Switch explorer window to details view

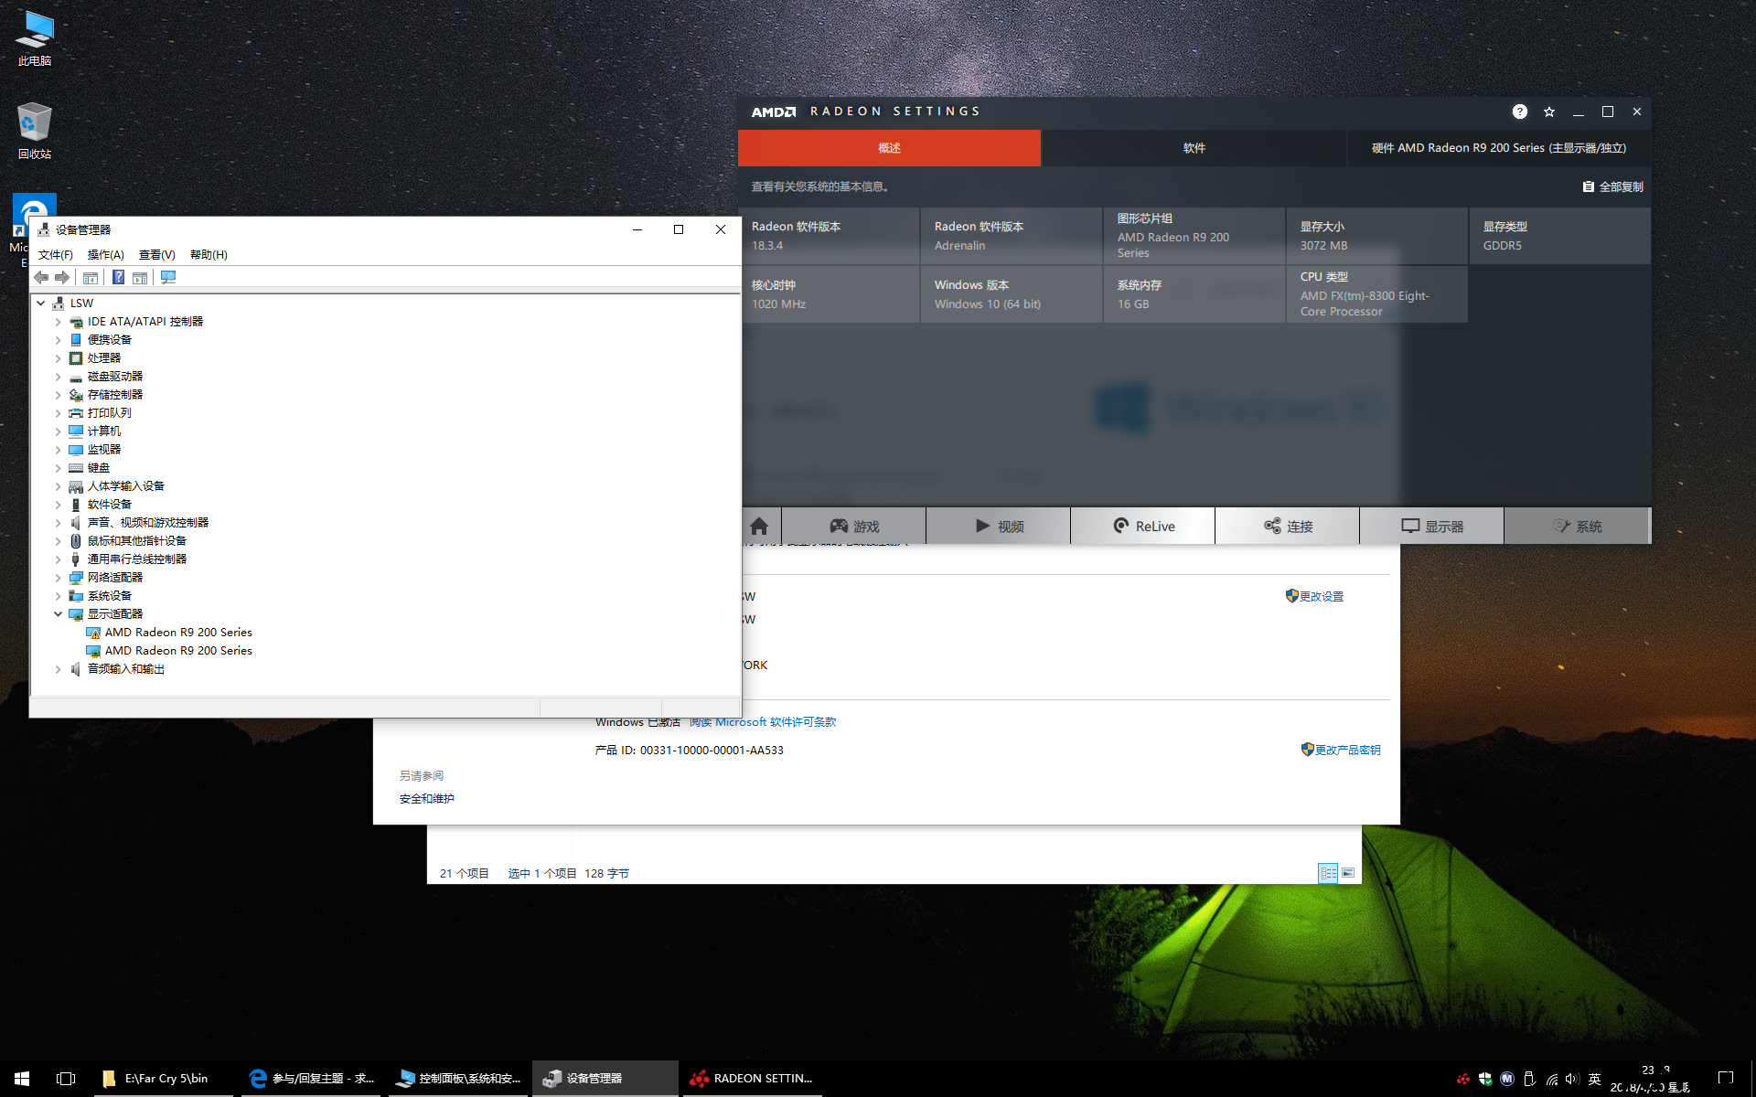1328,873
